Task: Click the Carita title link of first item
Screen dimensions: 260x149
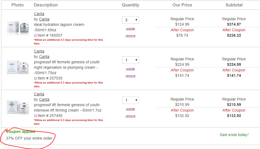Action: (x=39, y=14)
